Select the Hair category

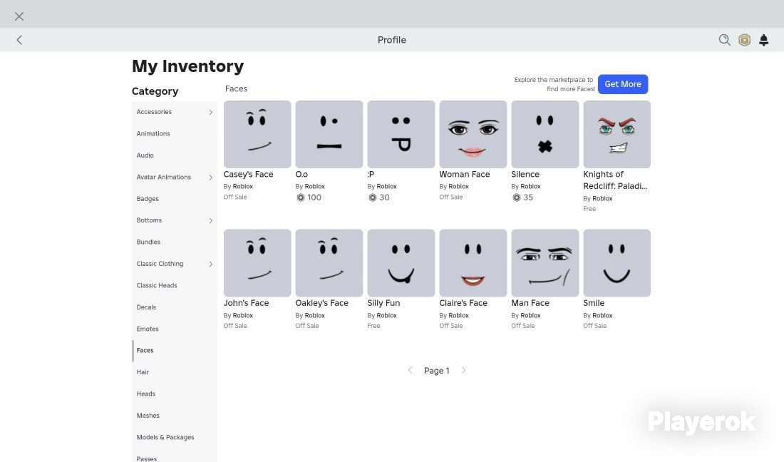click(x=175, y=372)
